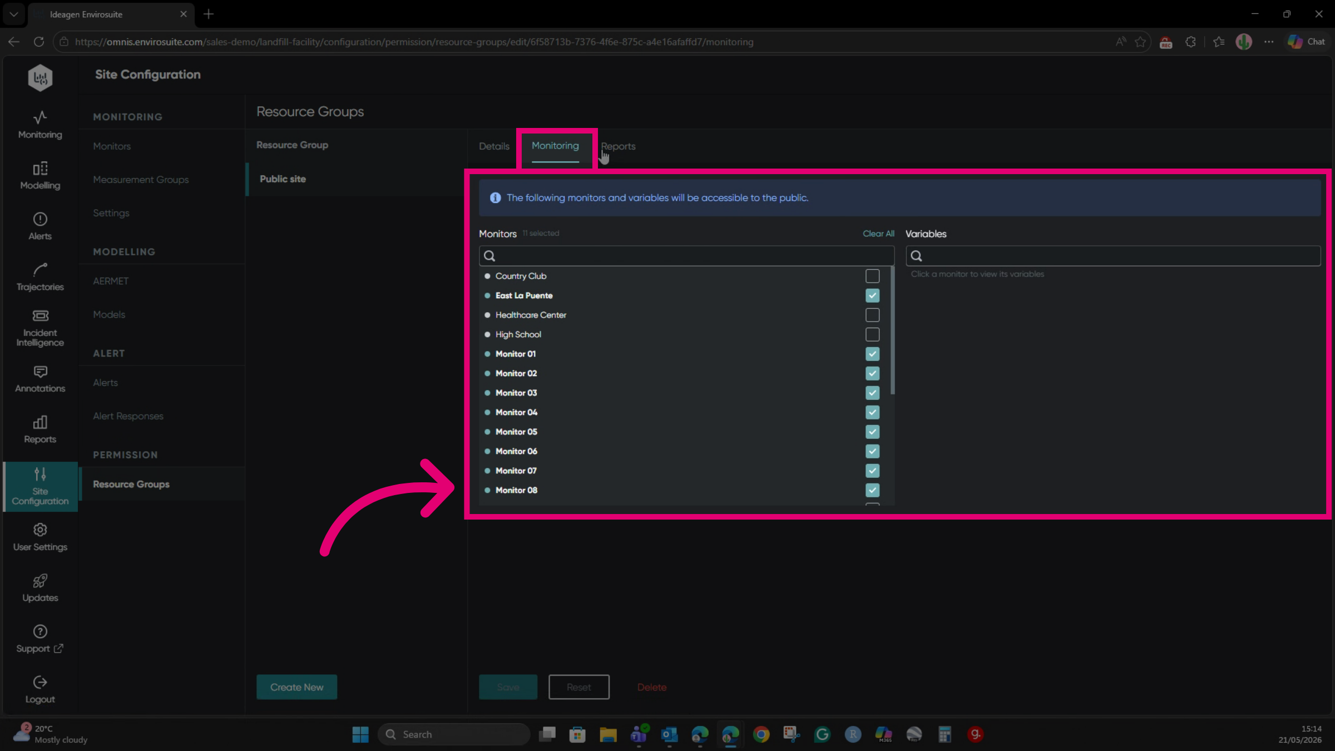Click the Envirosuite hexagon logo
Viewport: 1335px width, 751px height.
(40, 78)
